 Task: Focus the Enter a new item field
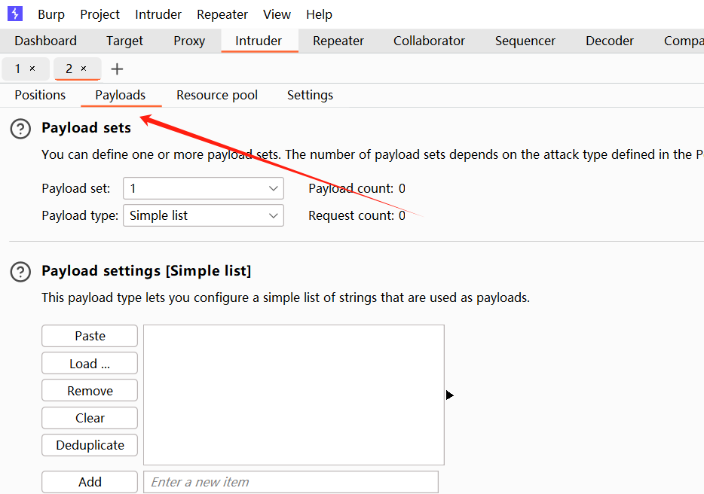(291, 482)
